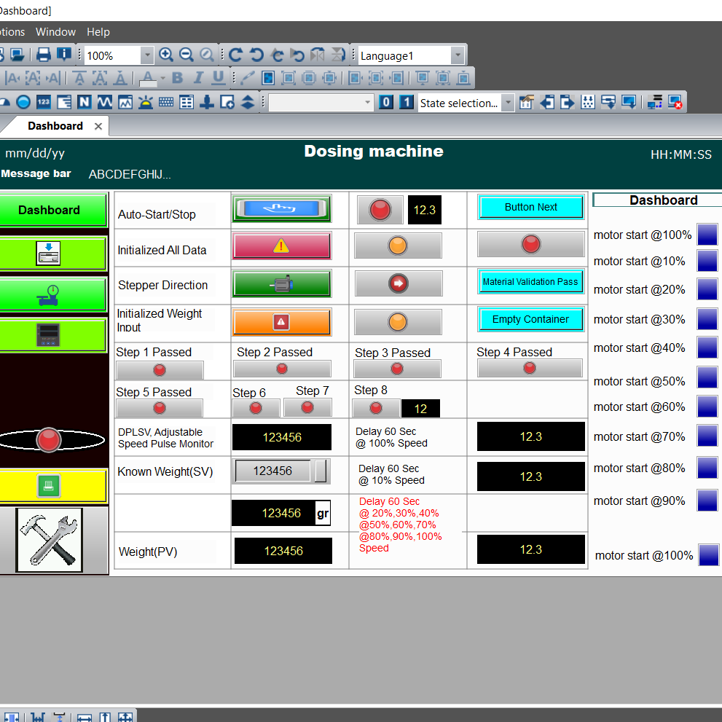Viewport: 722px width, 722px height.
Task: Select the Dashboard tab
Action: pos(55,125)
